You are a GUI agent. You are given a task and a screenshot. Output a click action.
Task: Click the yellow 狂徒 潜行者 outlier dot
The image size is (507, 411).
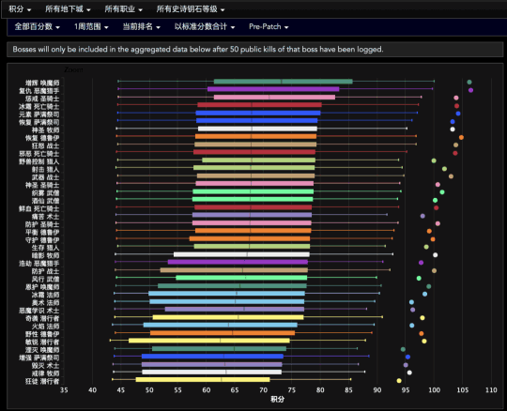click(x=399, y=381)
